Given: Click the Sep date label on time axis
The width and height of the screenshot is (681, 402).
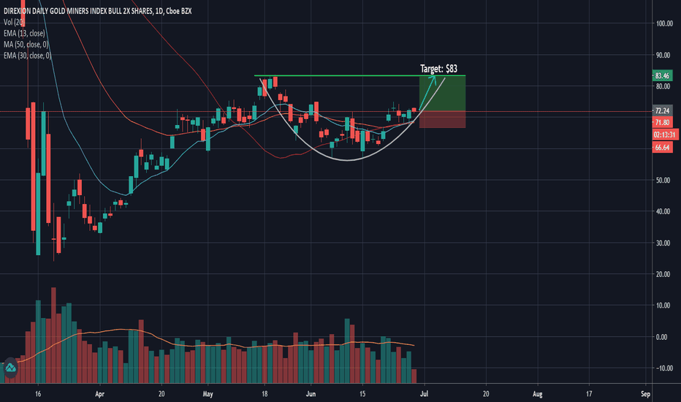Looking at the screenshot, I should 645,394.
